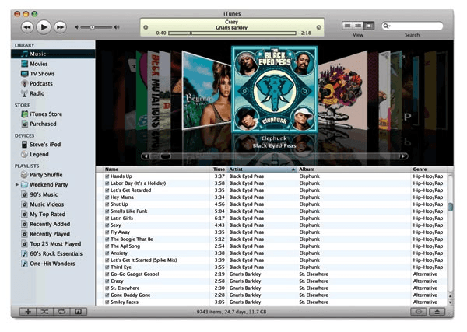The width and height of the screenshot is (467, 332).
Task: Select Music in the library
Action: (53, 54)
